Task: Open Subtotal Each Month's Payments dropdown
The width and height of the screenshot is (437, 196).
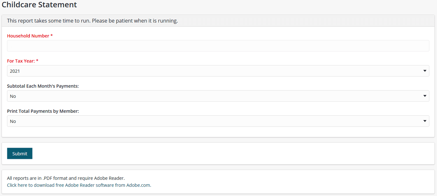Action: (x=218, y=96)
